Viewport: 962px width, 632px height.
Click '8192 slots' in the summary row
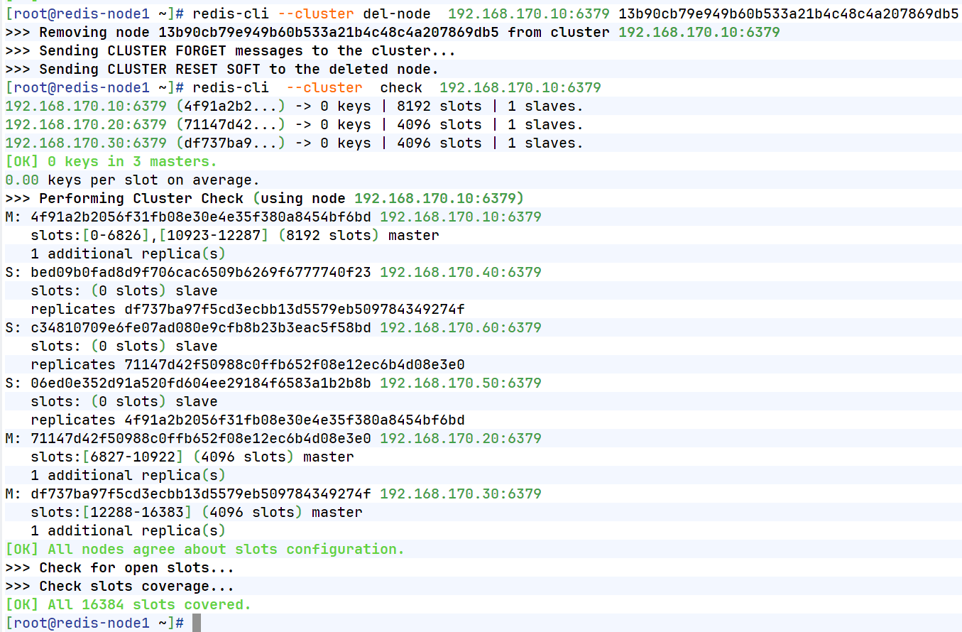pos(439,106)
